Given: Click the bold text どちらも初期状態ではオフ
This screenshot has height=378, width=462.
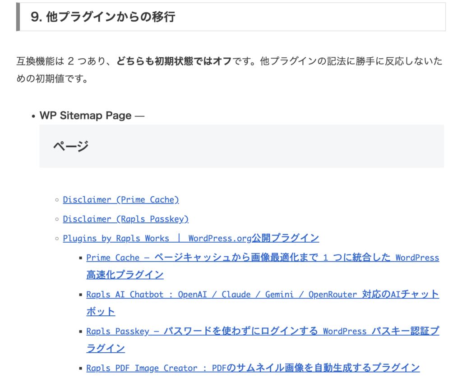Looking at the screenshot, I should tap(174, 61).
